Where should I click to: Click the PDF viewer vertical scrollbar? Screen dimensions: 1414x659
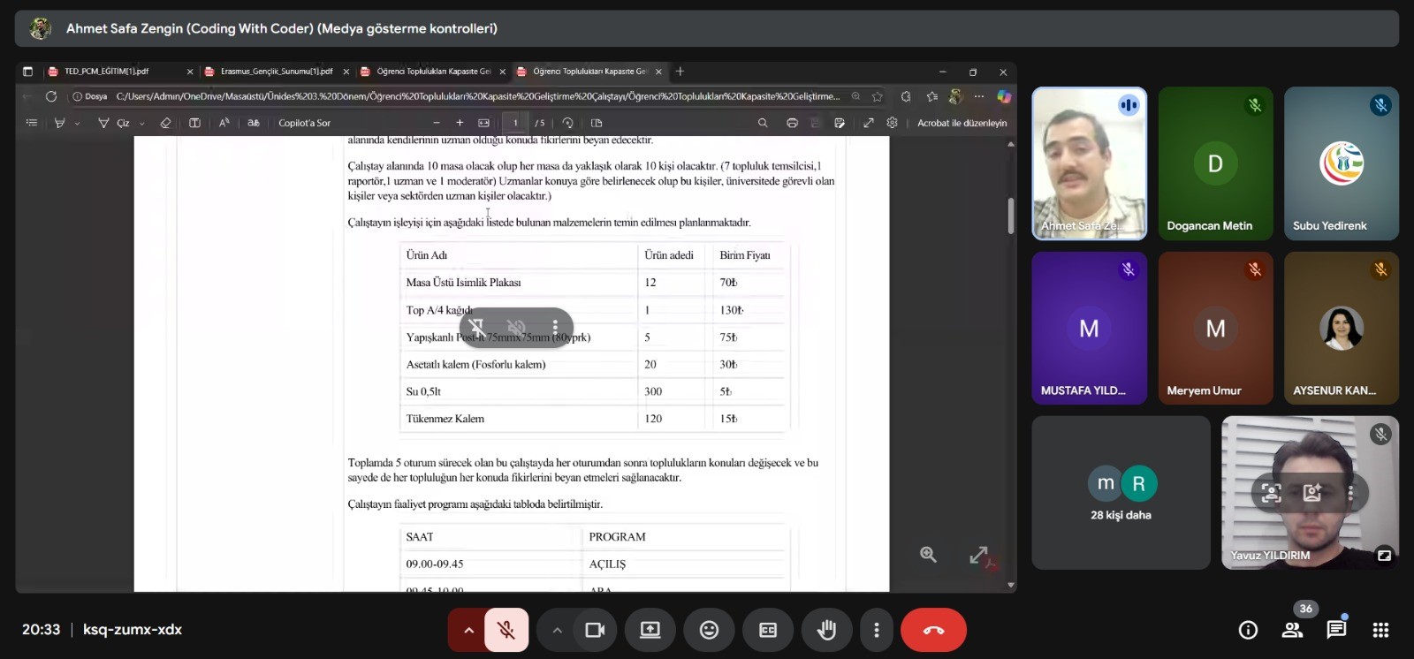[x=1010, y=216]
